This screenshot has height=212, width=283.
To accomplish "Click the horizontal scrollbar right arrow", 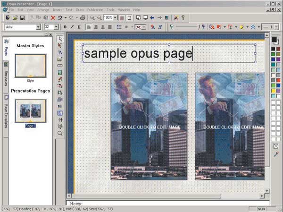I will (262, 196).
